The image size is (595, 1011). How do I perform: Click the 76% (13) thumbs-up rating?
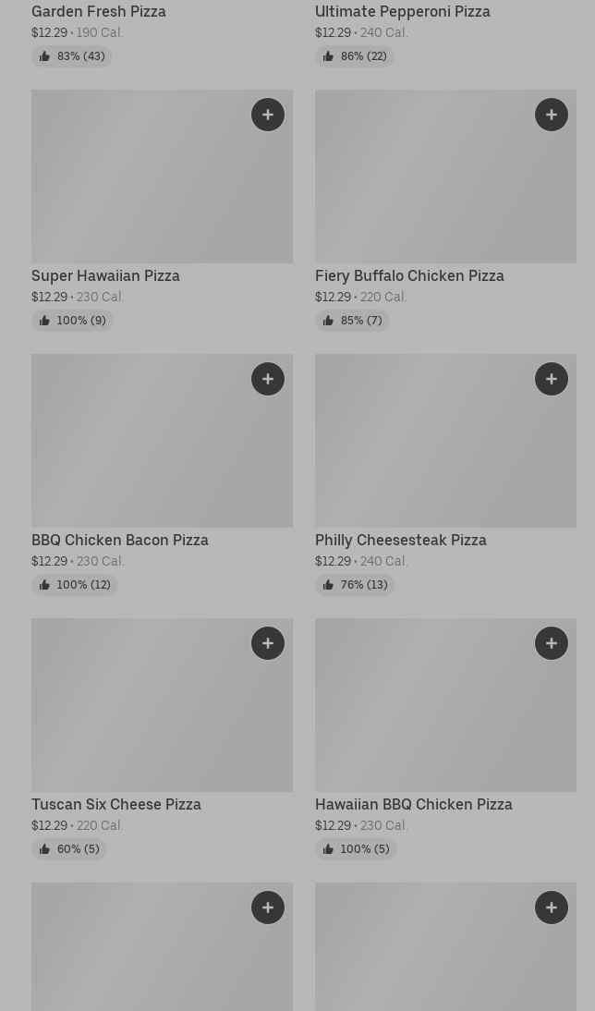pyautogui.click(x=355, y=585)
